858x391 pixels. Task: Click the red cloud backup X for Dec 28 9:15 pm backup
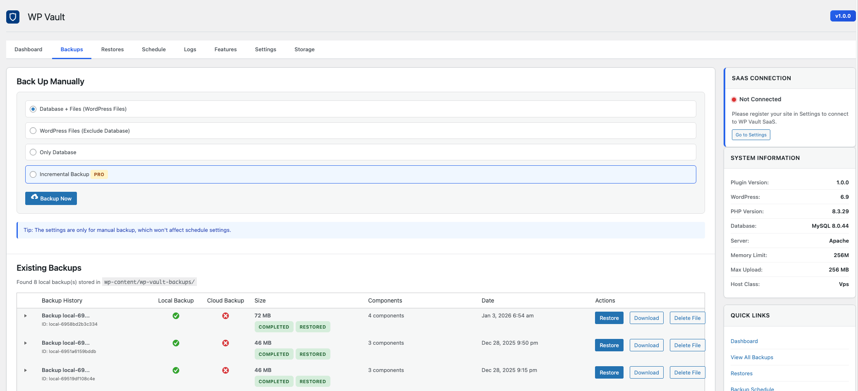[225, 370]
